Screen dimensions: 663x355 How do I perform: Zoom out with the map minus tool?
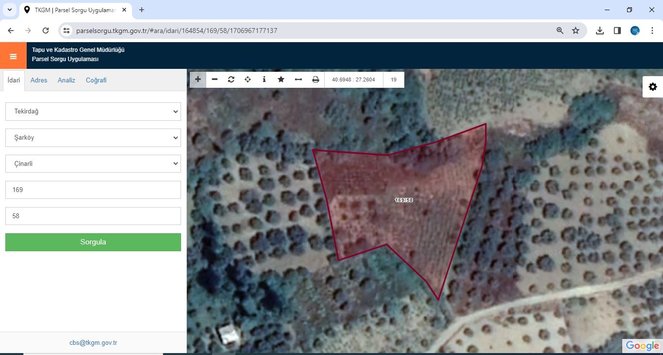point(215,80)
